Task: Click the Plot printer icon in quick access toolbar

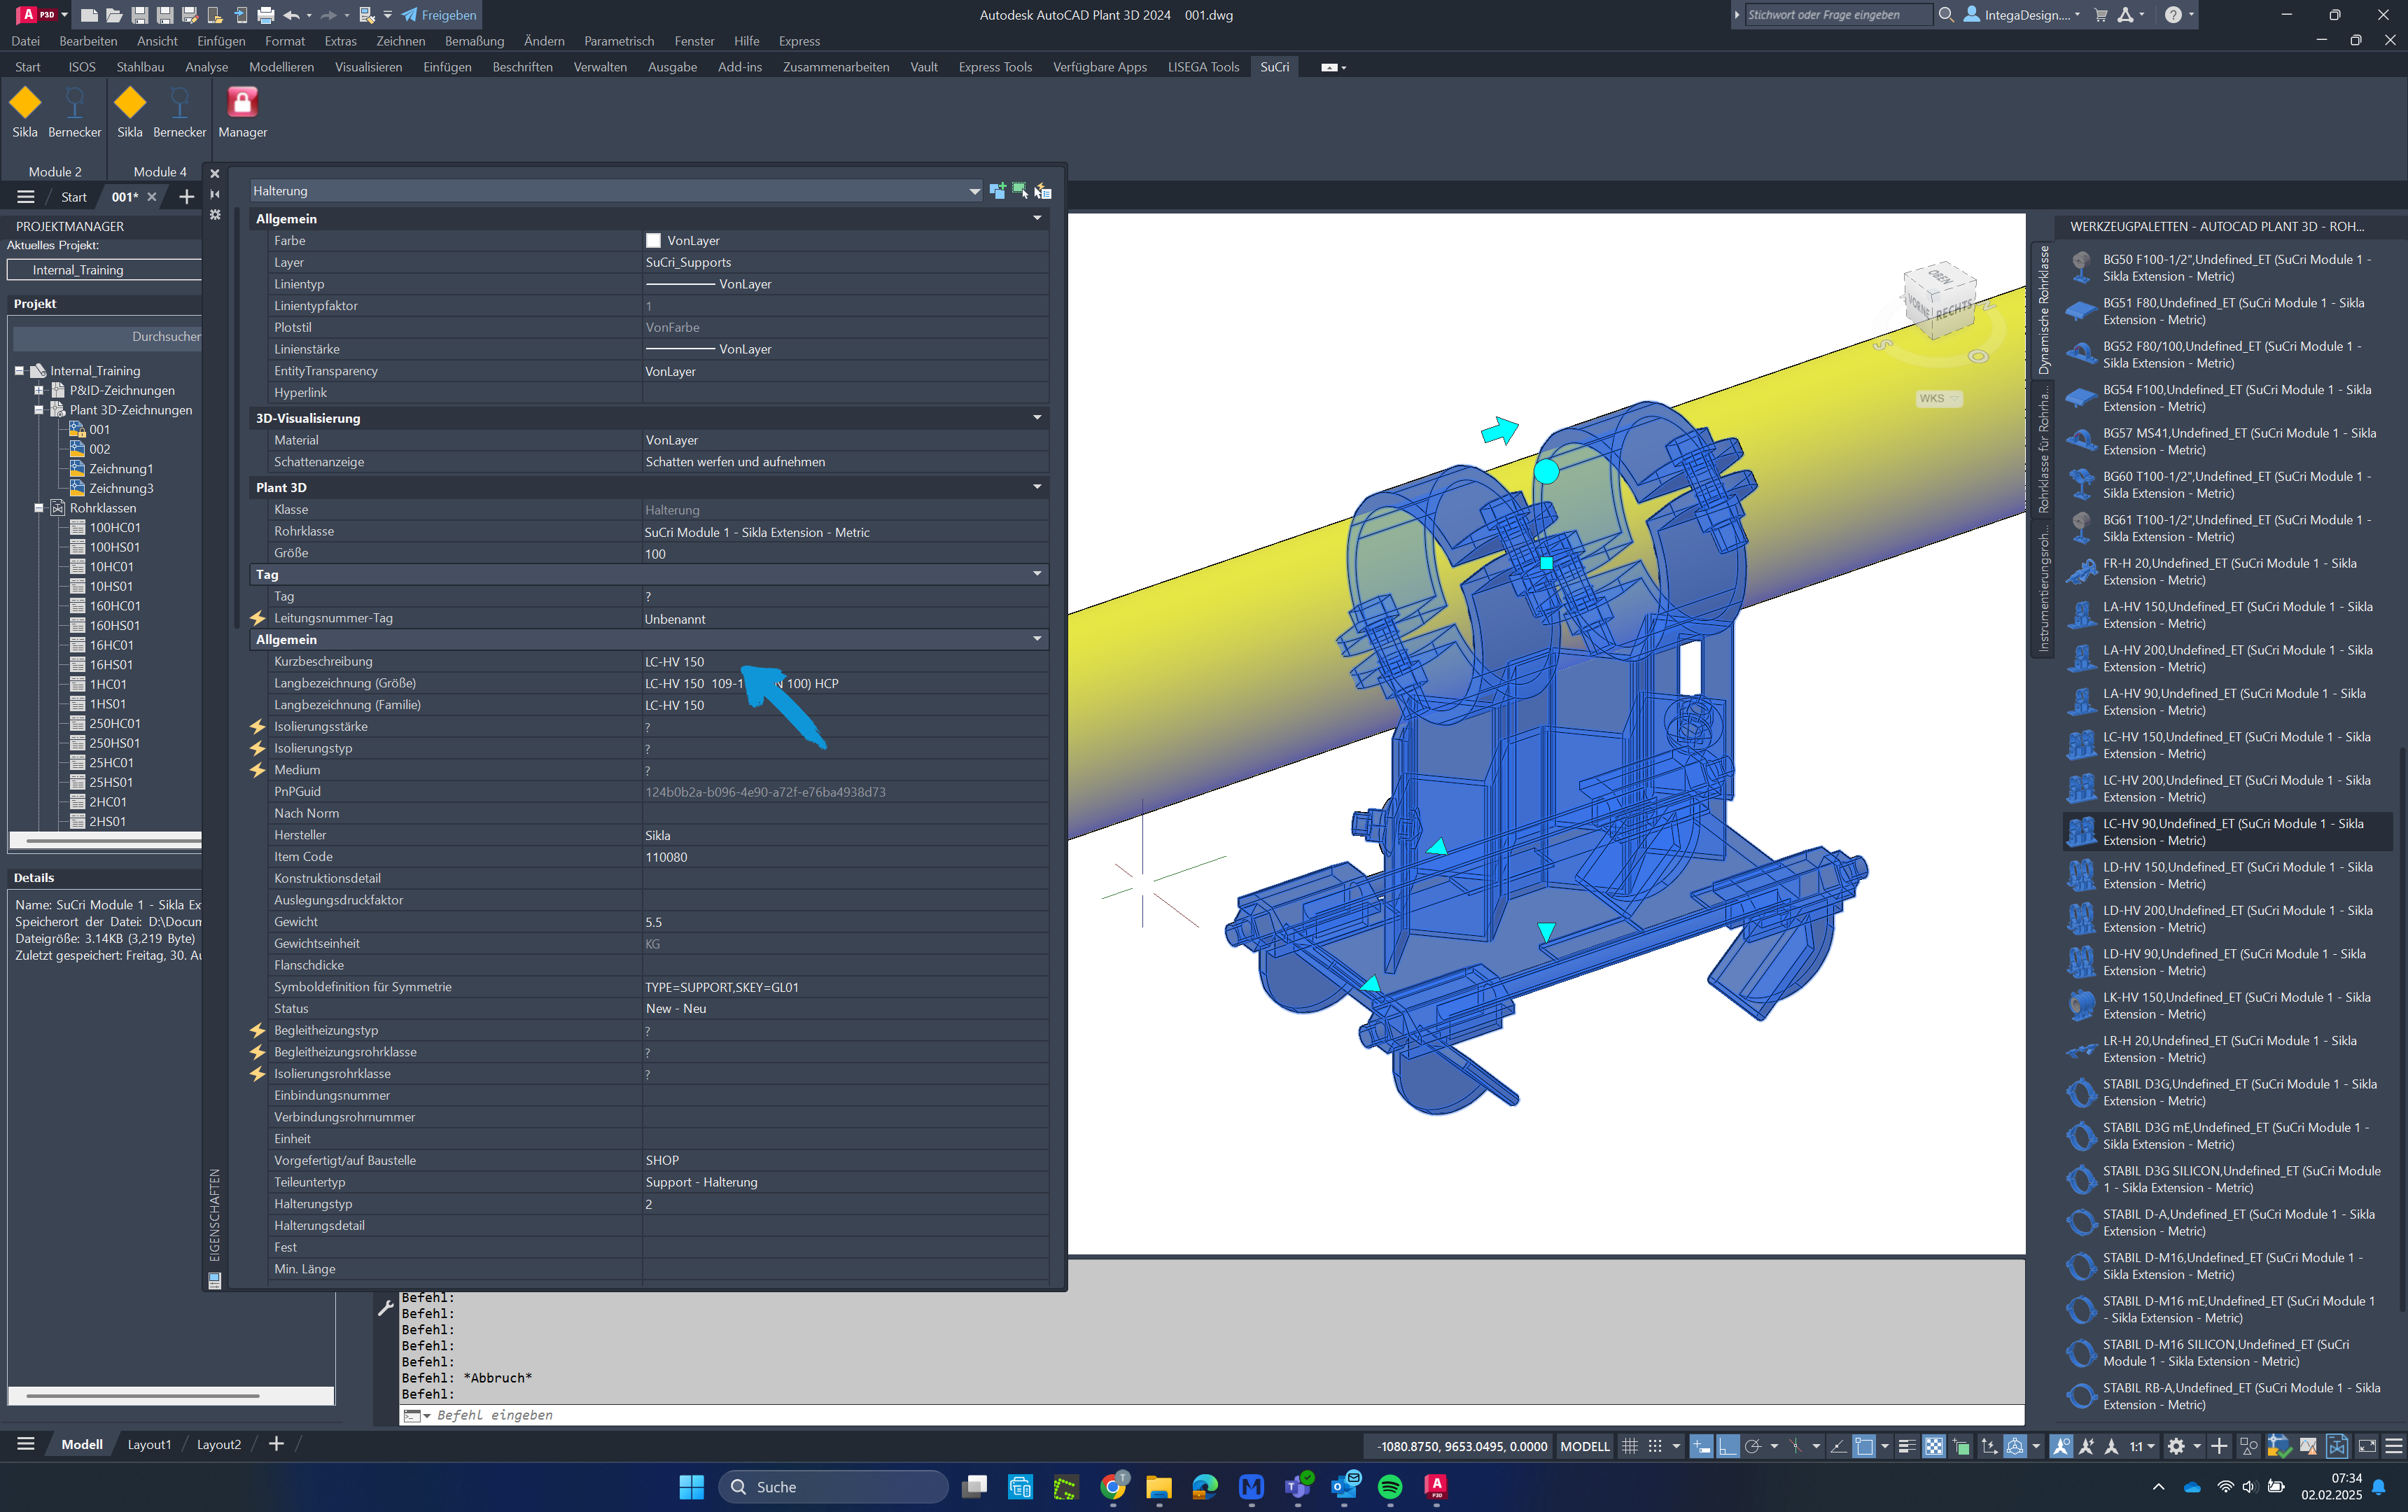Action: pyautogui.click(x=265, y=15)
